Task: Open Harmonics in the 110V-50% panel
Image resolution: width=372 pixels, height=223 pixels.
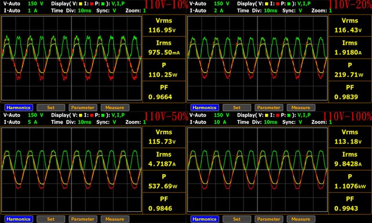Action: (x=19, y=219)
